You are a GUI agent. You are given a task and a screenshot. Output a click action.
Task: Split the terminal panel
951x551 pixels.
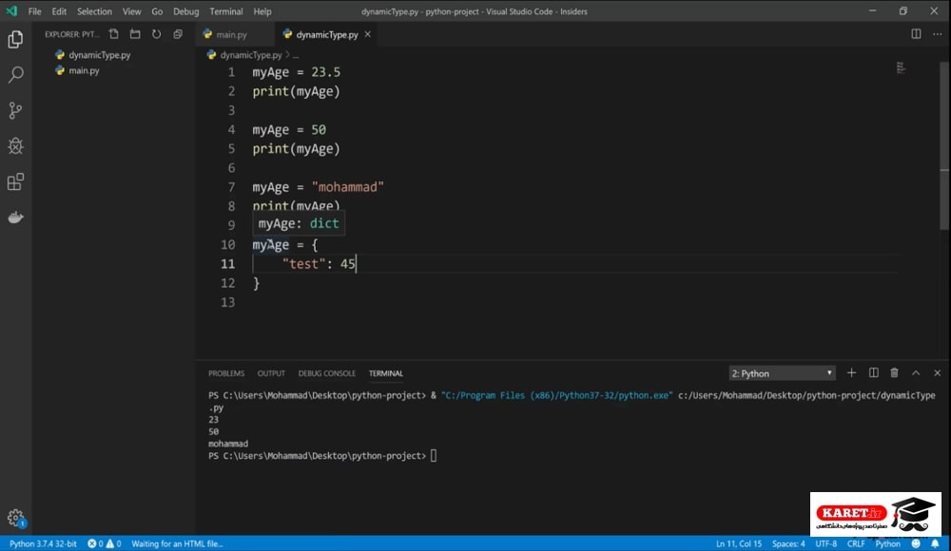tap(873, 372)
